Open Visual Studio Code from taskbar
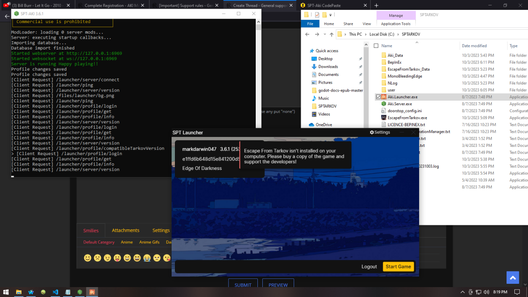 click(x=55, y=292)
